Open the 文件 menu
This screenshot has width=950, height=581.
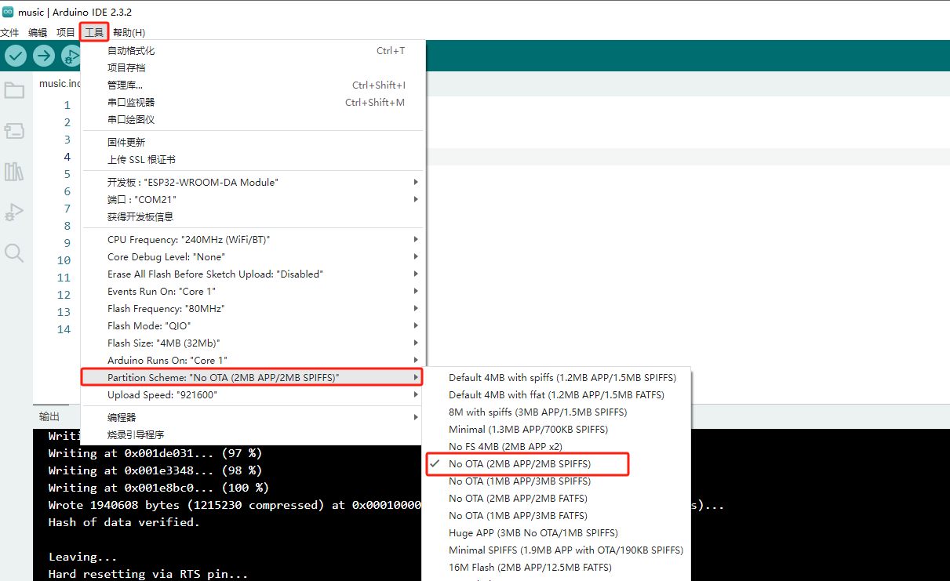[x=9, y=32]
